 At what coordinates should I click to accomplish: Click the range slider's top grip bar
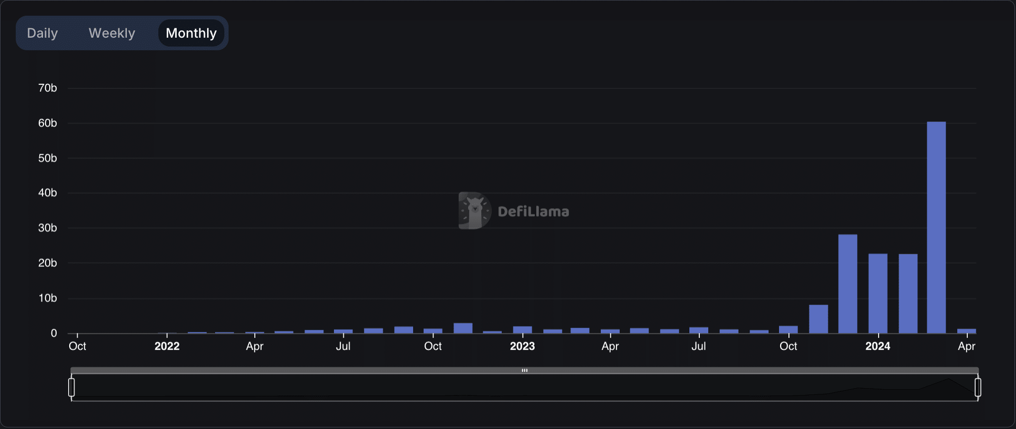coord(524,370)
